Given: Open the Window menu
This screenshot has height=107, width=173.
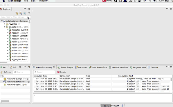Looking at the screenshot, I should tap(43, 1).
